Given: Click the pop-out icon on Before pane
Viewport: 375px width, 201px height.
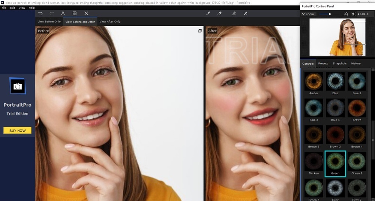Looking at the screenshot, I should coord(200,31).
